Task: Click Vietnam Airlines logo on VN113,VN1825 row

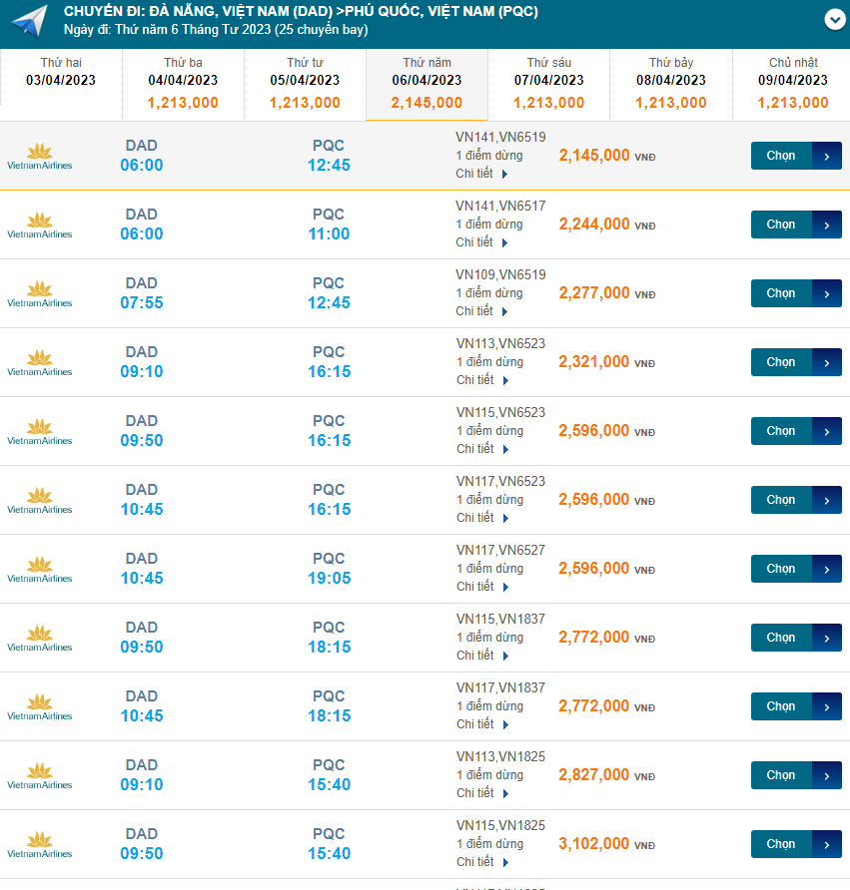Action: 40,776
